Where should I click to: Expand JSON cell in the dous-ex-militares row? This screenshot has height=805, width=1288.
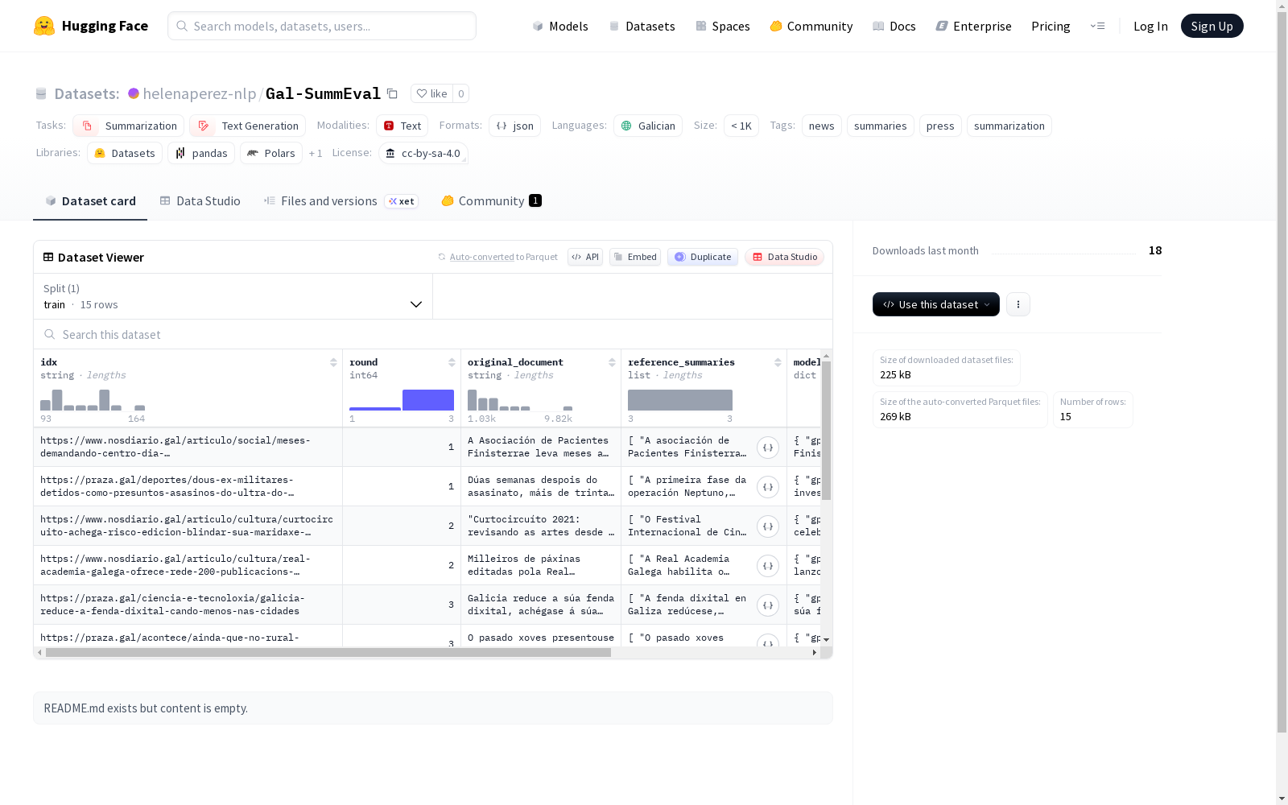(768, 487)
